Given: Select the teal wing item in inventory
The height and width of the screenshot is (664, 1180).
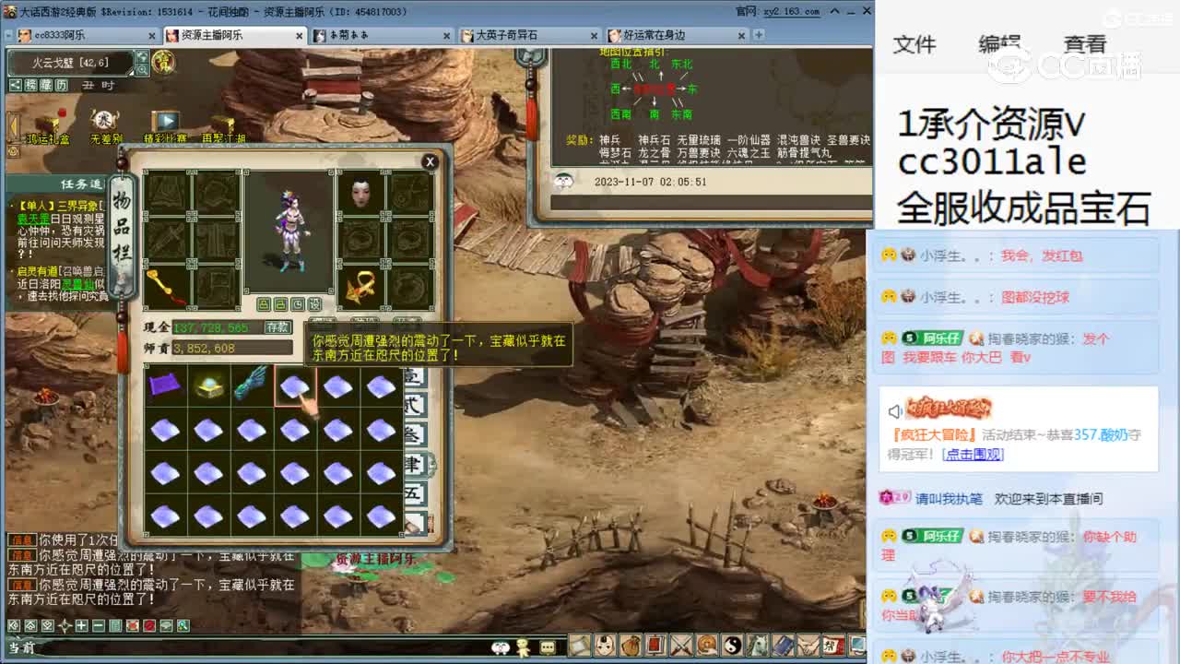Looking at the screenshot, I should pyautogui.click(x=252, y=385).
